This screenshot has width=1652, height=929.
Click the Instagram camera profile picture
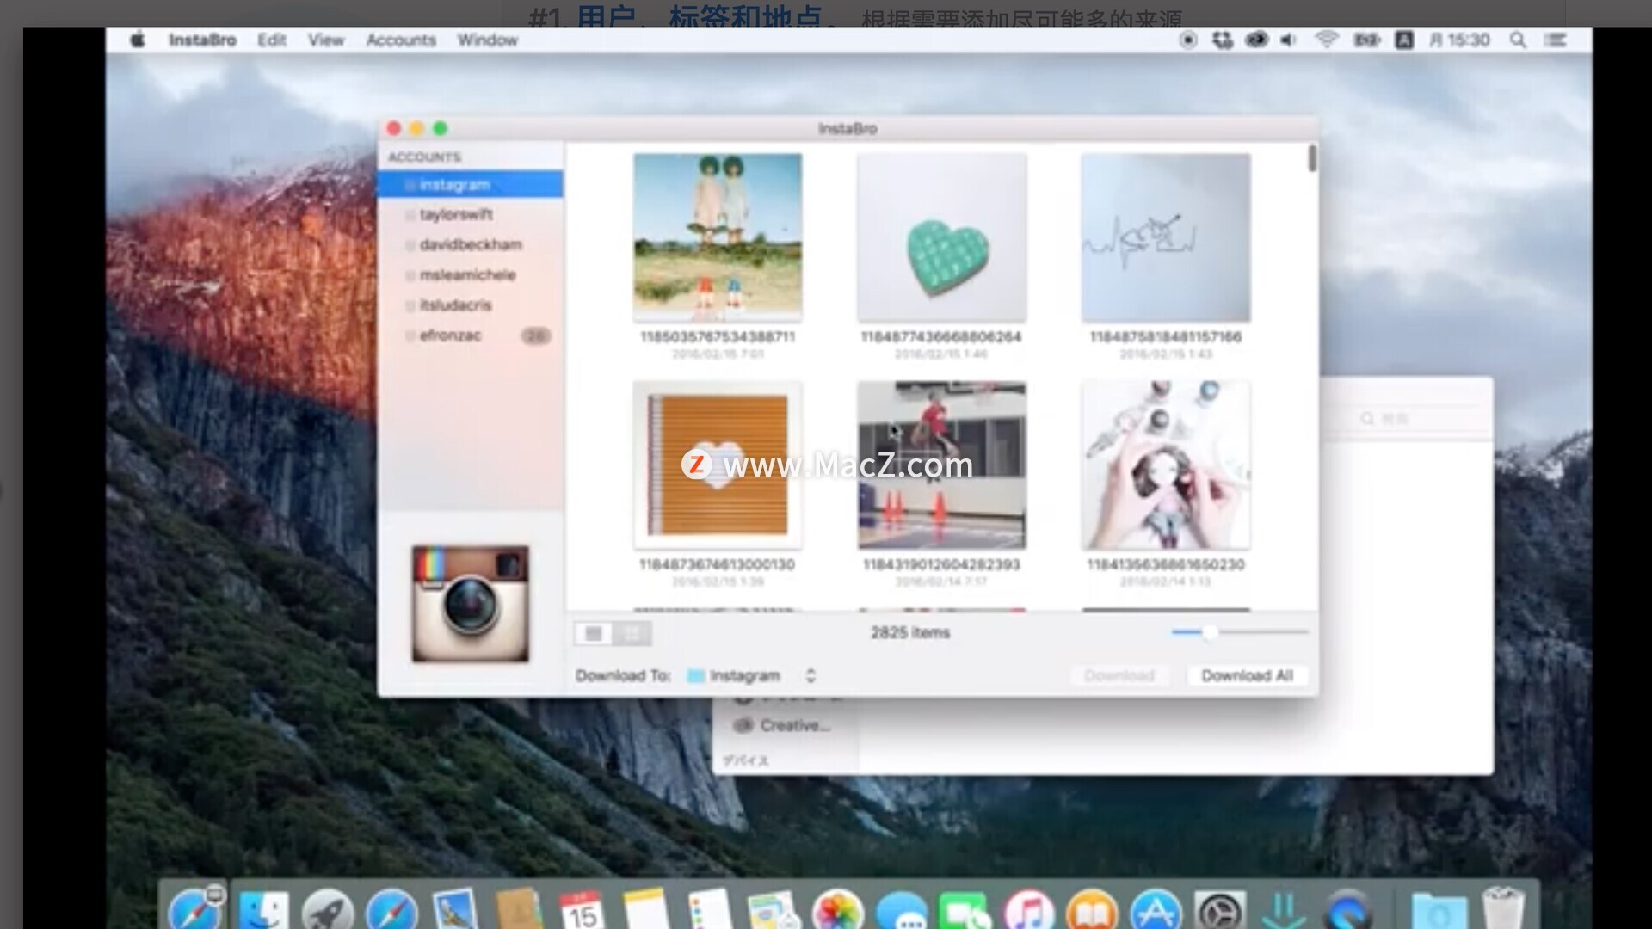[470, 604]
